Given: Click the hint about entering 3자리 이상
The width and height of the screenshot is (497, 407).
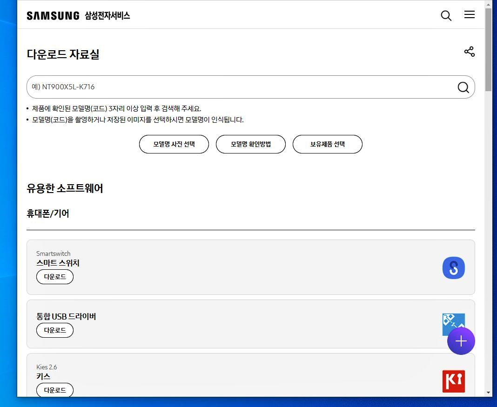Looking at the screenshot, I should click(x=117, y=109).
